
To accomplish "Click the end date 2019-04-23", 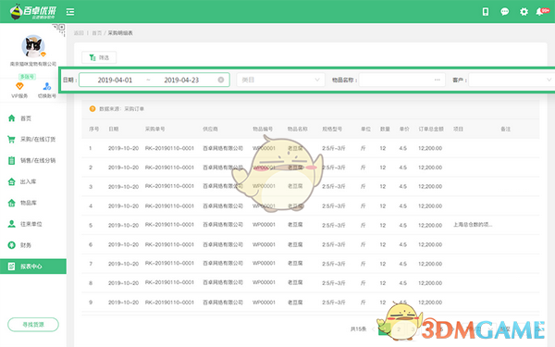I will 181,80.
